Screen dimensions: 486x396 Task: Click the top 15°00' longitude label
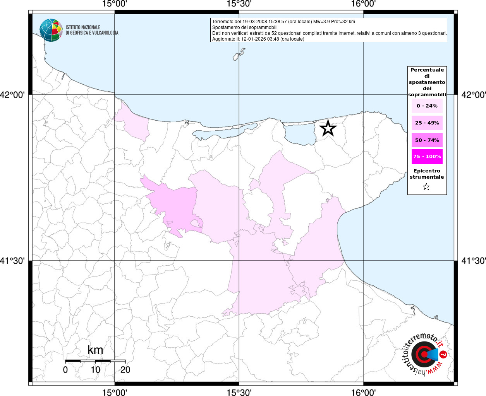[115, 4]
